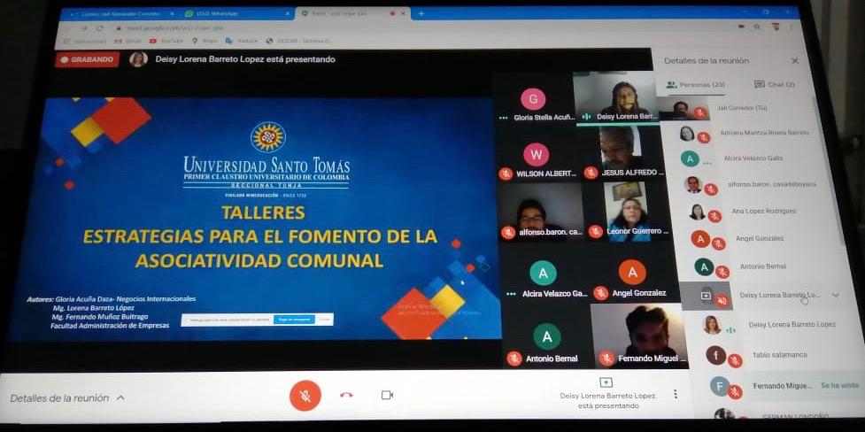
Task: Open the Aplicaciones bookmarks shortcut
Action: pyautogui.click(x=84, y=42)
